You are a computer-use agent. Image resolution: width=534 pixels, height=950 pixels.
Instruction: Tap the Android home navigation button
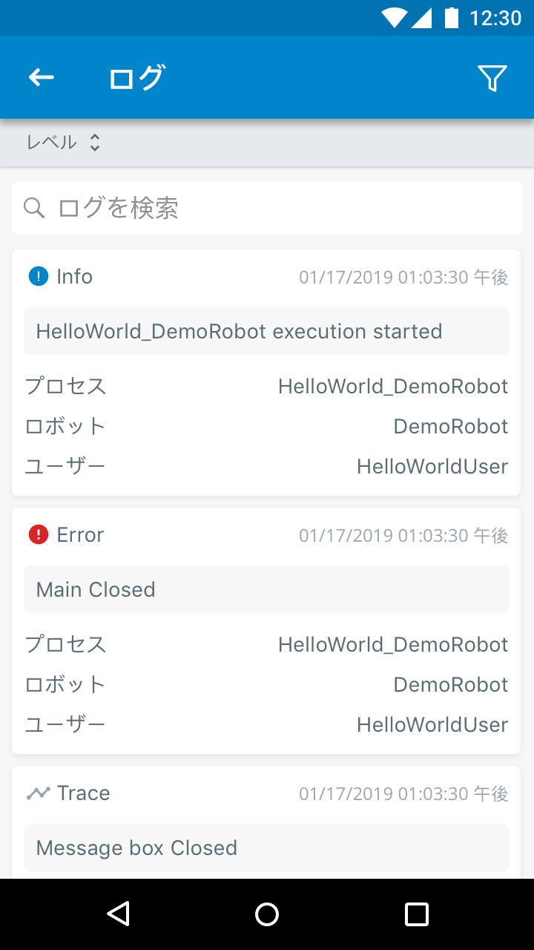pyautogui.click(x=267, y=914)
